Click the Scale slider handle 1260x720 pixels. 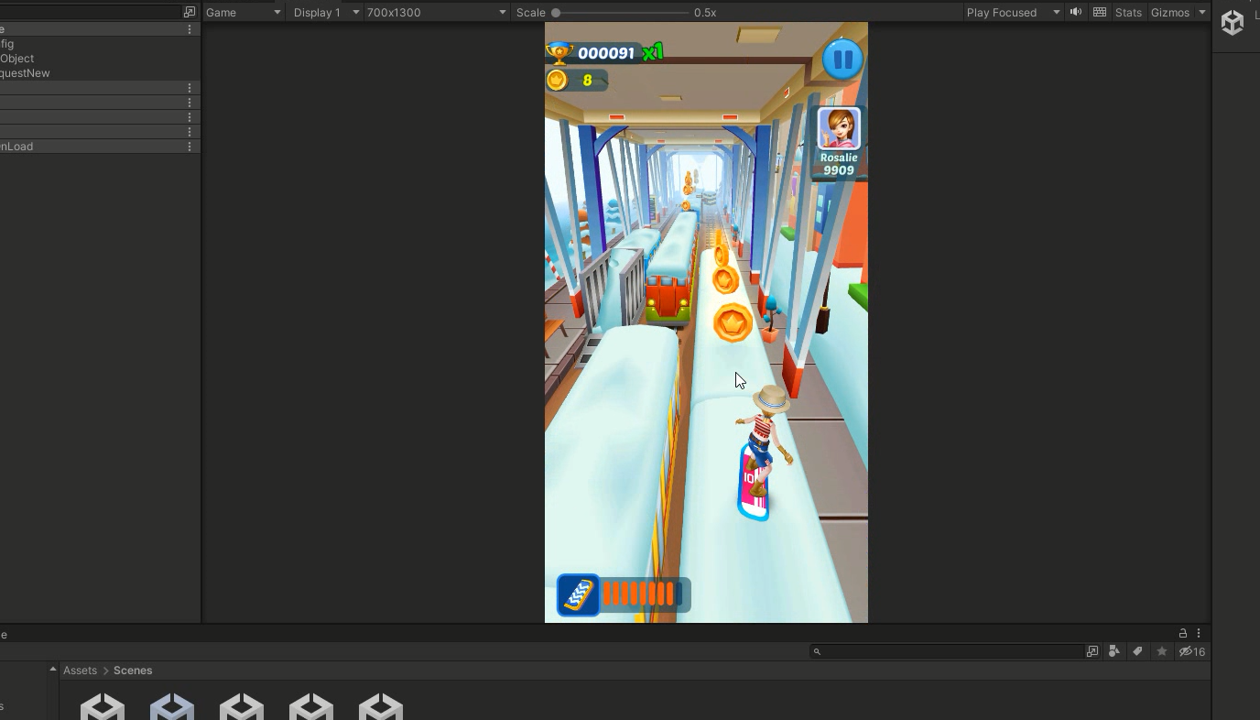click(x=556, y=12)
